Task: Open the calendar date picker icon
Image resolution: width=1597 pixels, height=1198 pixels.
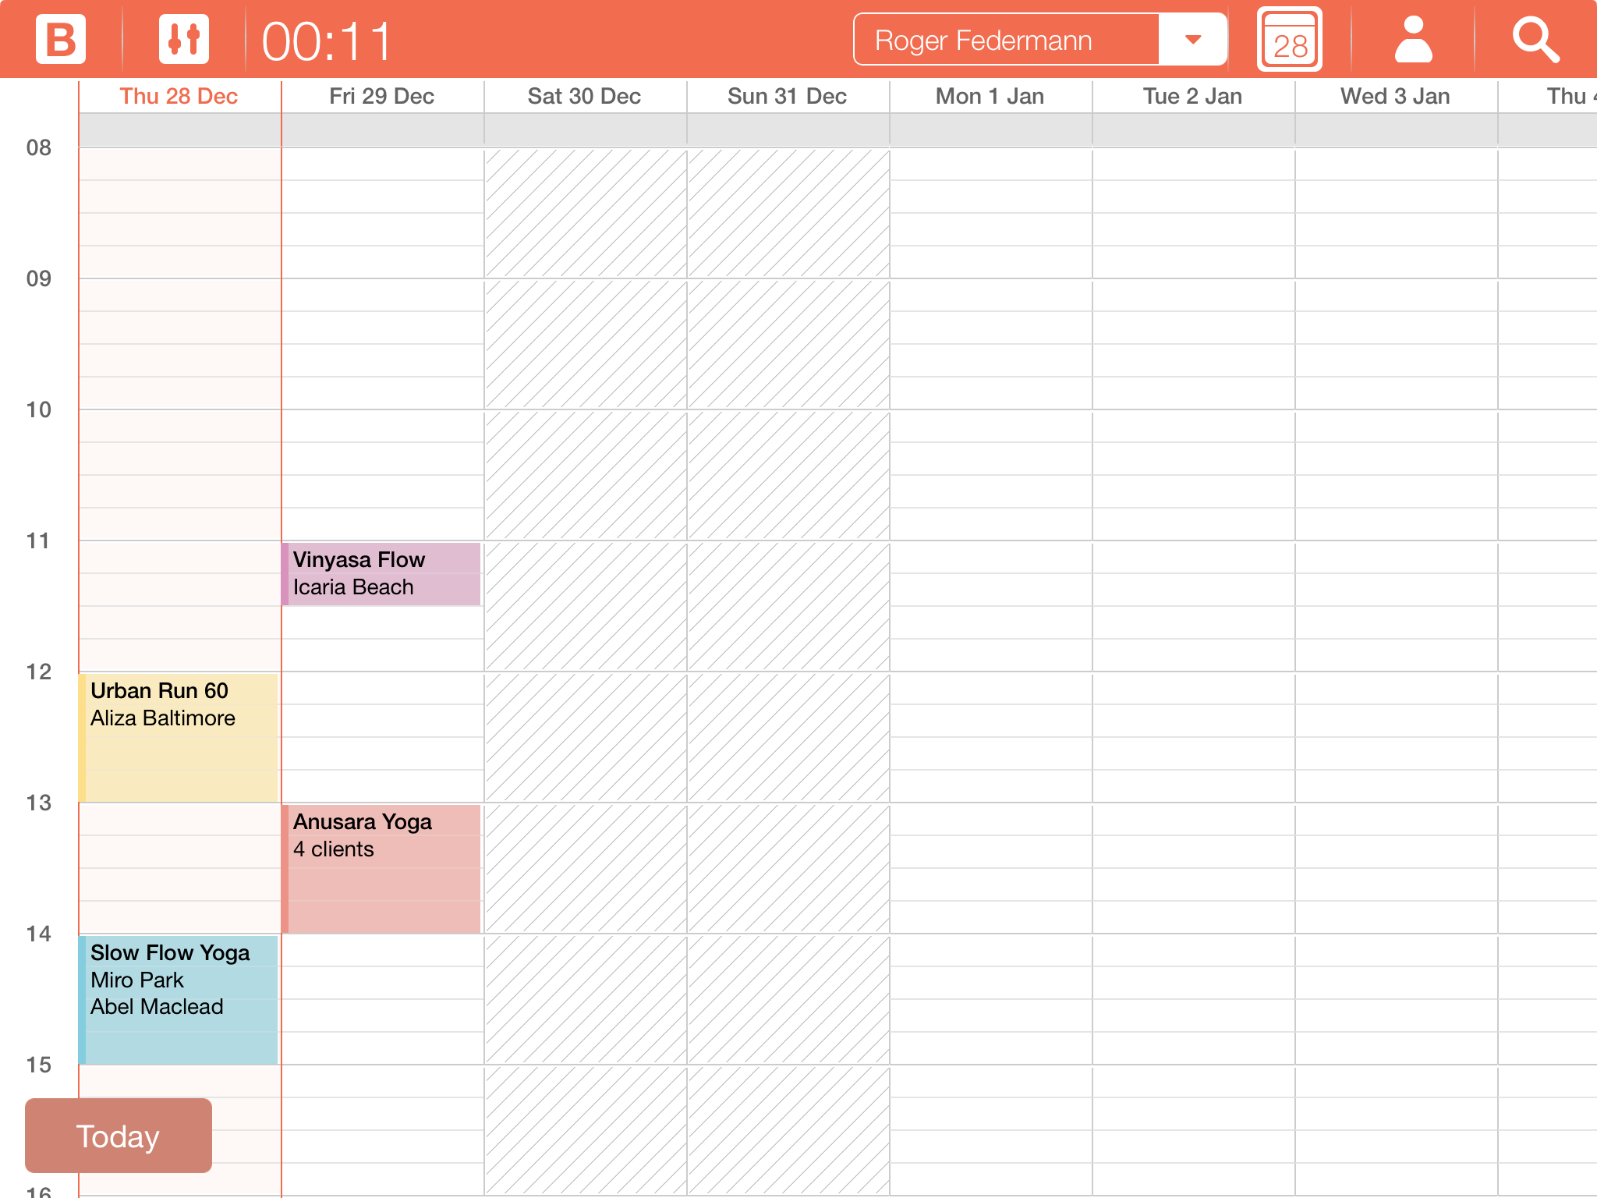Action: (1289, 40)
